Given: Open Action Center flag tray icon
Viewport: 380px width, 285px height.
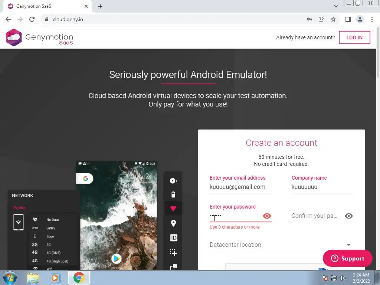Looking at the screenshot, I should [325, 278].
